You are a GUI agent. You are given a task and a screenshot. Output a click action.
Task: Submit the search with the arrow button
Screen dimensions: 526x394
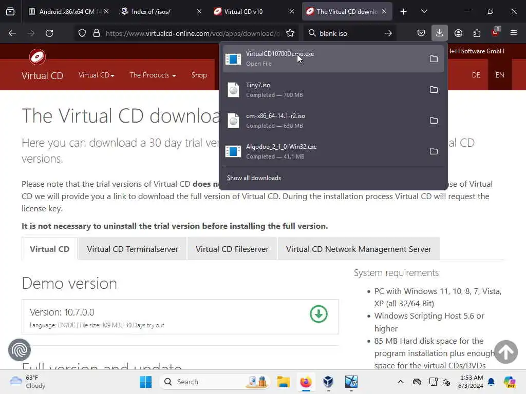388,33
